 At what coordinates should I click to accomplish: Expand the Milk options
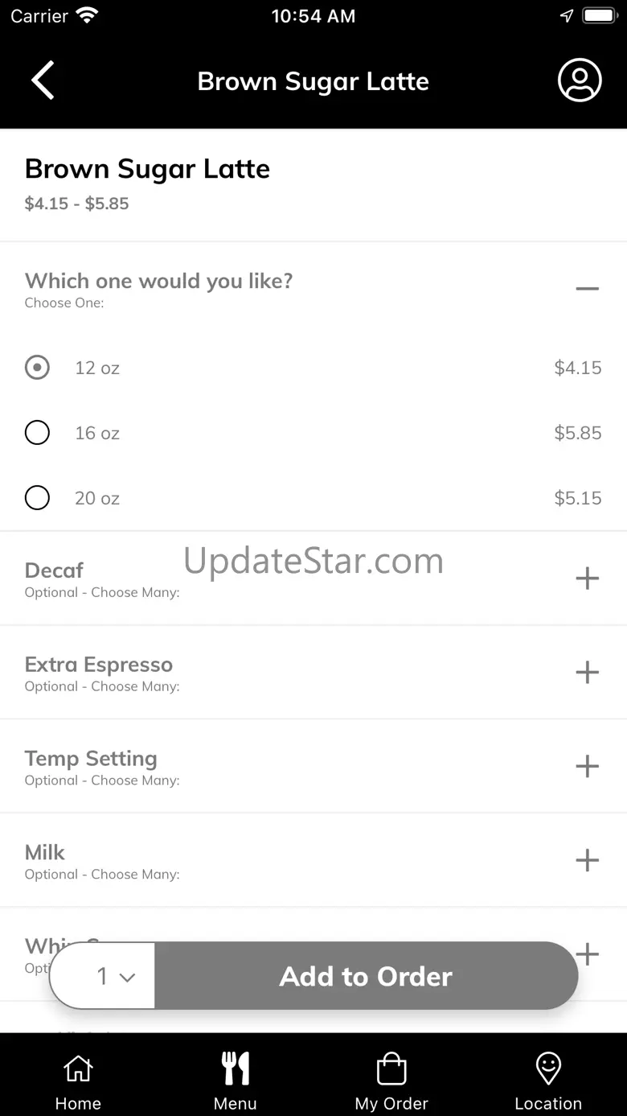(x=588, y=860)
